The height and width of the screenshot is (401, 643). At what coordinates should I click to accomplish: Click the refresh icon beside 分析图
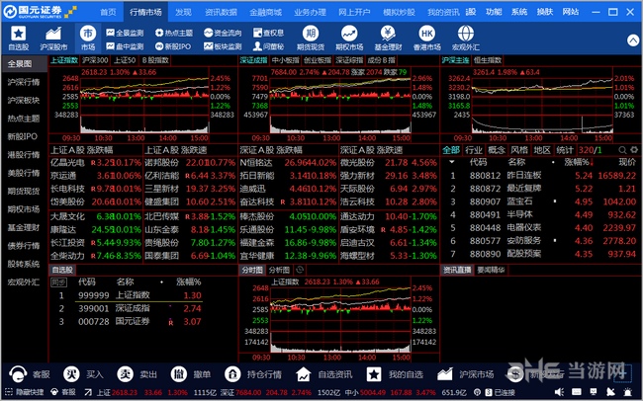point(300,270)
